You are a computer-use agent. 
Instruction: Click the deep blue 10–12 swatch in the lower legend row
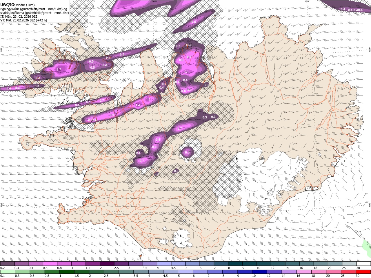(259, 272)
